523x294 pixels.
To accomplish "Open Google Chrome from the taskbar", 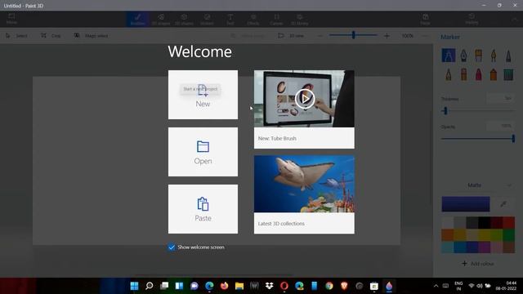I will pyautogui.click(x=329, y=286).
